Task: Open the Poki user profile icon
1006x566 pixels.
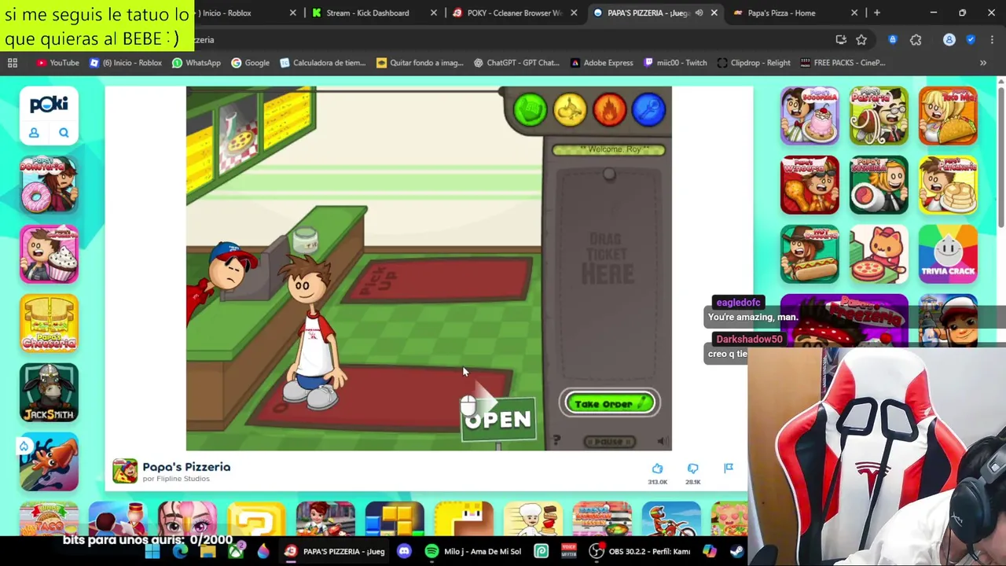Action: pyautogui.click(x=34, y=133)
